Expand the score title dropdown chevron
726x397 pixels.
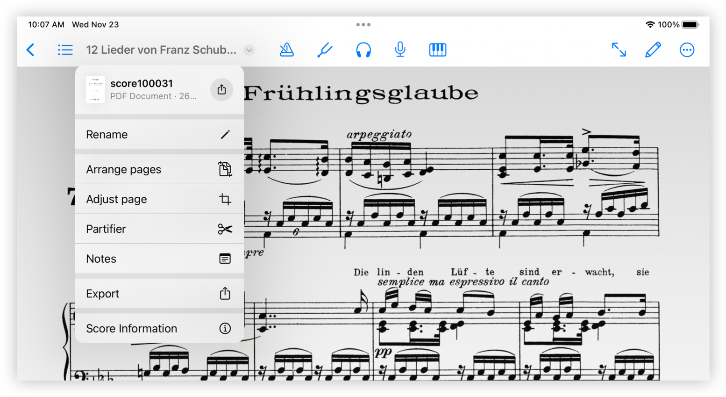click(249, 50)
